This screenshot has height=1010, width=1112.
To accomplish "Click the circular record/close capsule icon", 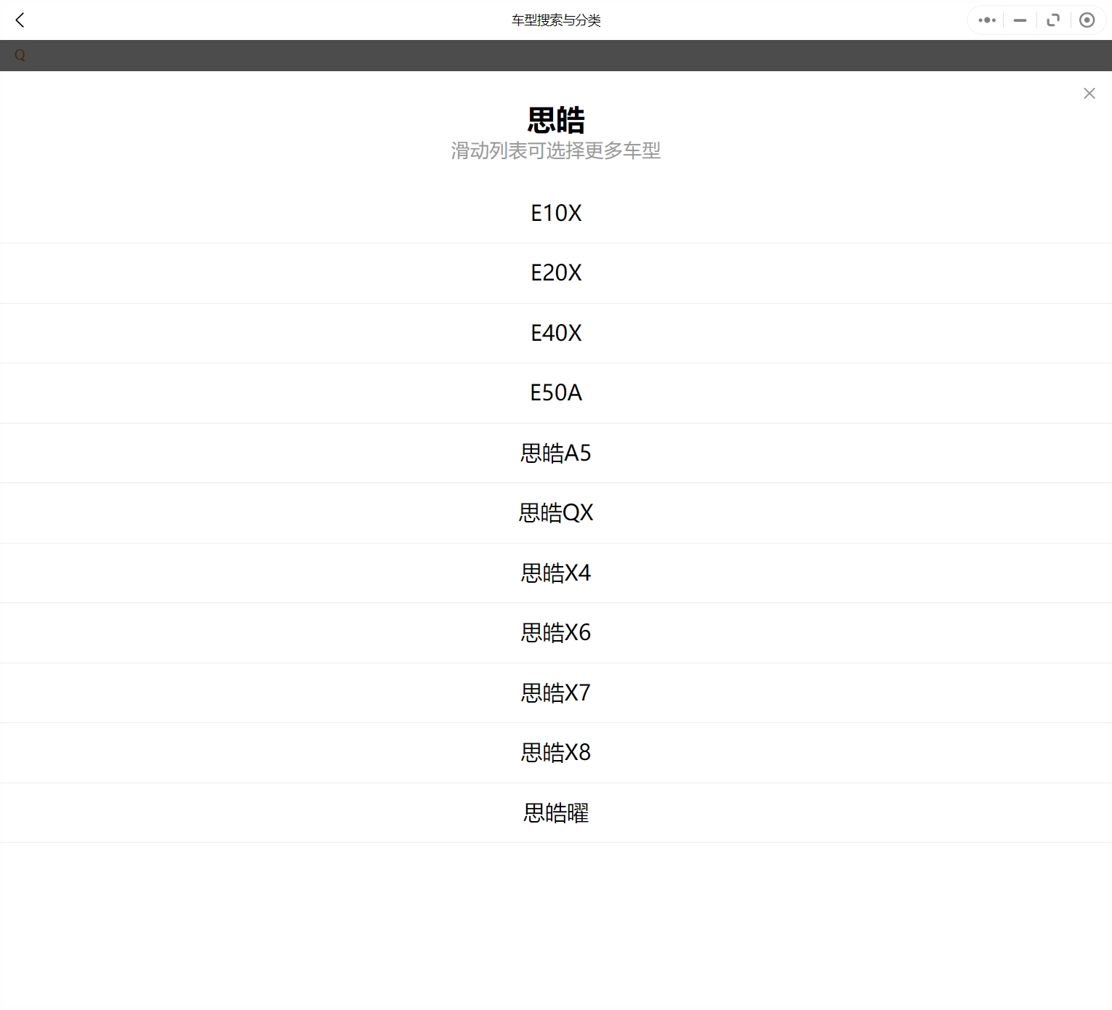I will tap(1087, 20).
